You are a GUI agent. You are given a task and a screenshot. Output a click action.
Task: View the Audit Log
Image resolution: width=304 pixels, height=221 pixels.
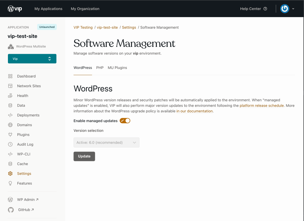[25, 144]
